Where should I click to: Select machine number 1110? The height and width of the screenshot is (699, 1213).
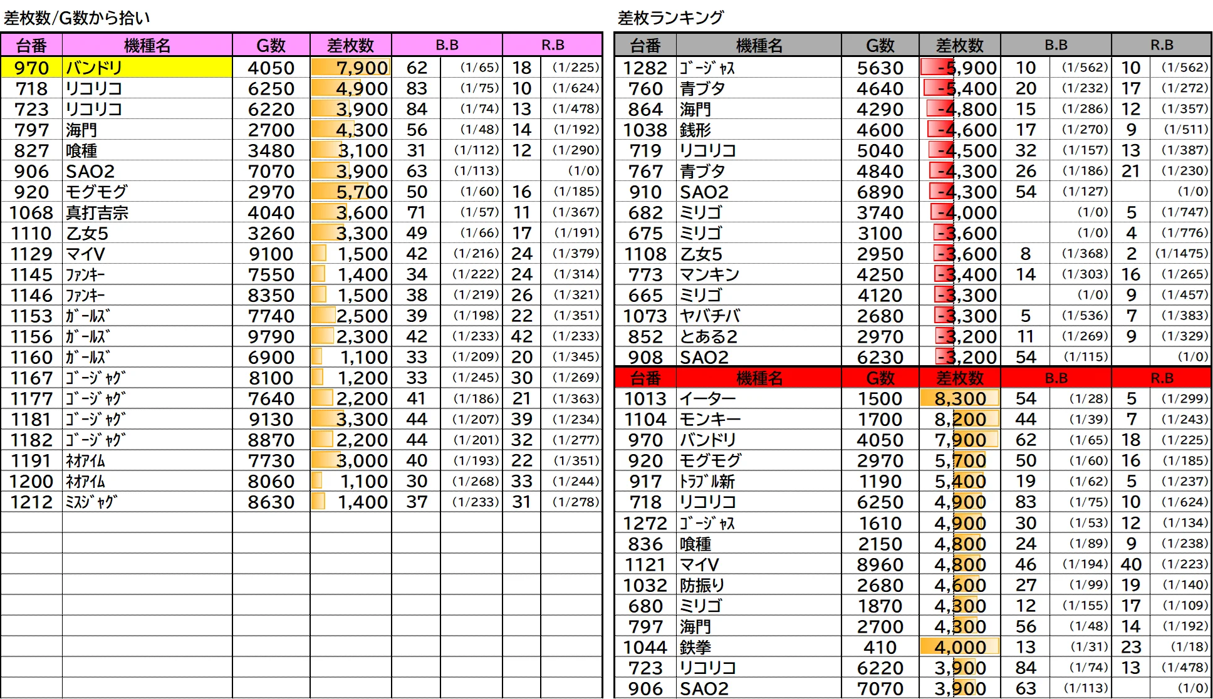pos(31,233)
